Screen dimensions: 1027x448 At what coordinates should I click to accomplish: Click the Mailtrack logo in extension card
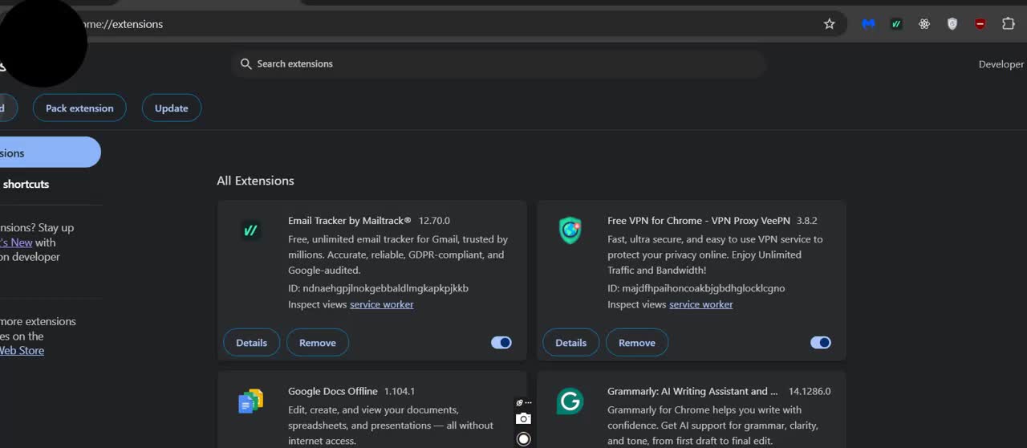click(x=251, y=230)
